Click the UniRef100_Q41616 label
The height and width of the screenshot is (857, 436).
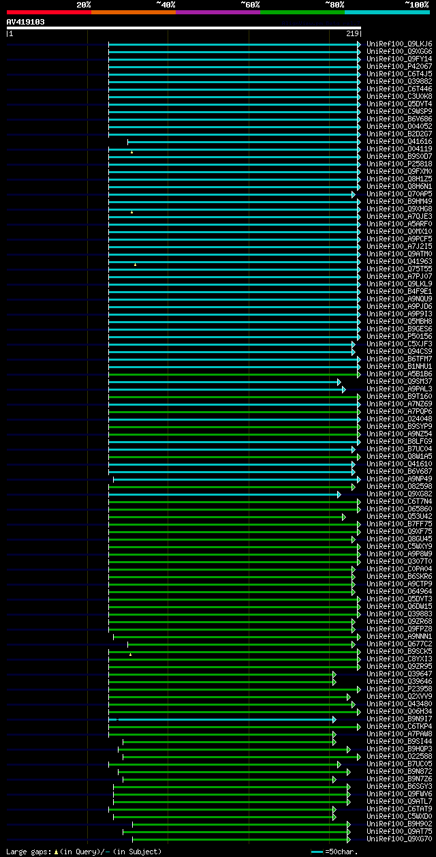click(399, 141)
